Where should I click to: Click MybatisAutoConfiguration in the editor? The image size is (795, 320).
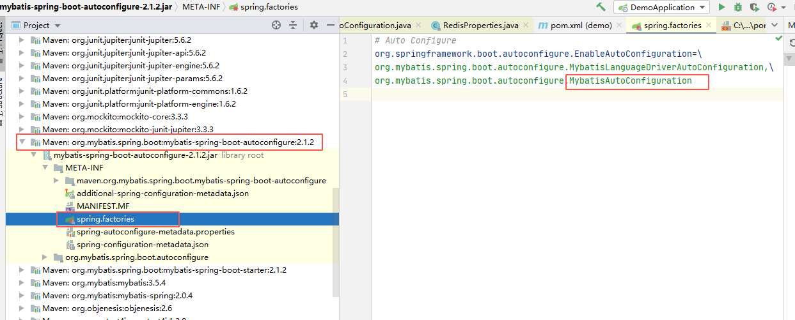[x=631, y=81]
